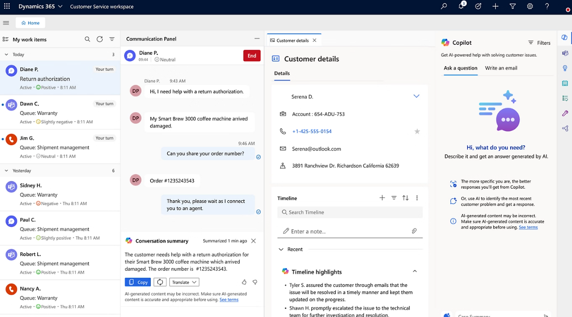Open smart assist lightbulb icon
Image resolution: width=572 pixels, height=317 pixels.
565,68
